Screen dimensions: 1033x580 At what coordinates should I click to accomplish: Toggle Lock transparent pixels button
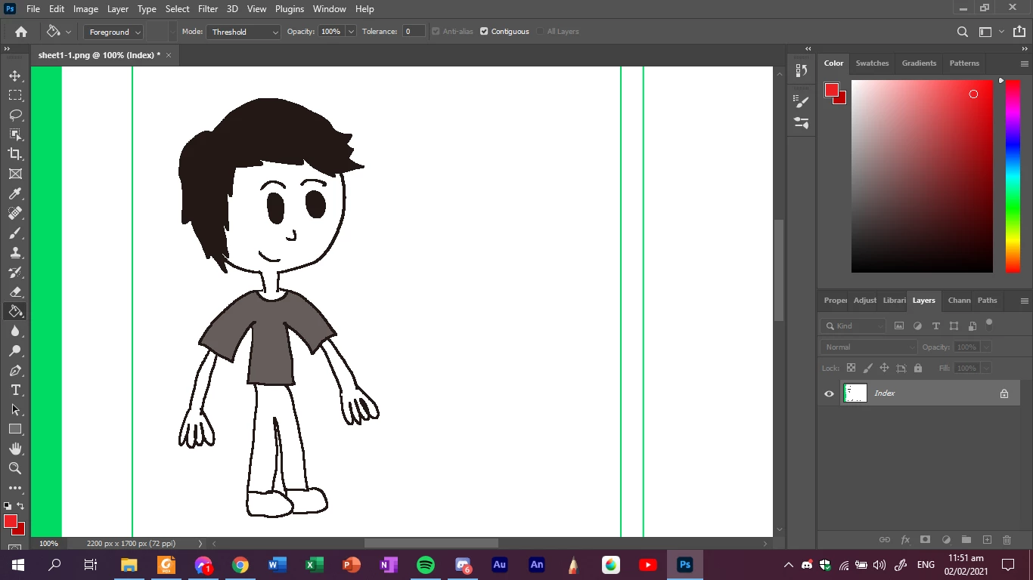tap(851, 369)
